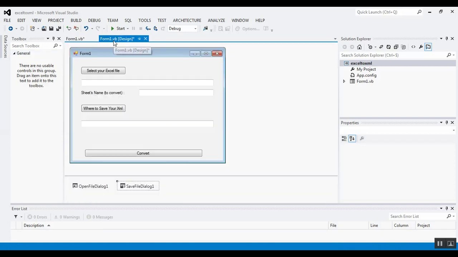The width and height of the screenshot is (458, 257).
Task: Open the BUILD menu
Action: click(76, 20)
